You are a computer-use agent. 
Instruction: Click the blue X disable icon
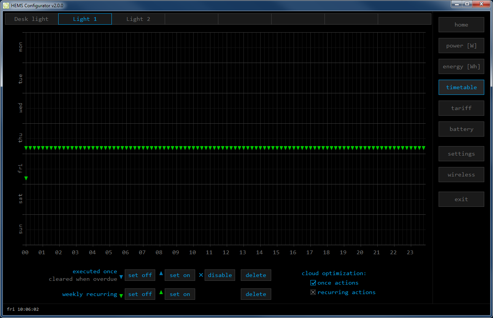click(201, 275)
